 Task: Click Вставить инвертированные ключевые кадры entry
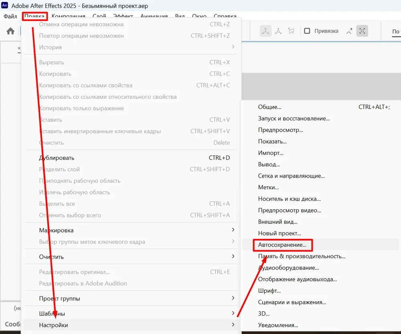tap(131, 131)
